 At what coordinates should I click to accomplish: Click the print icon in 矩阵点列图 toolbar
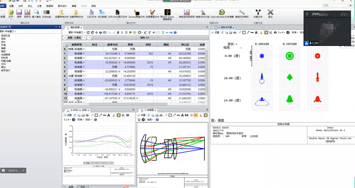tap(235, 33)
